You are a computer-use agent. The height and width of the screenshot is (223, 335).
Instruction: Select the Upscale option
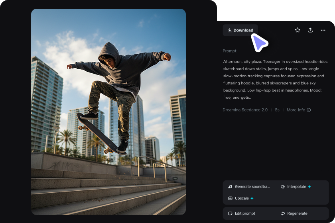[241, 198]
